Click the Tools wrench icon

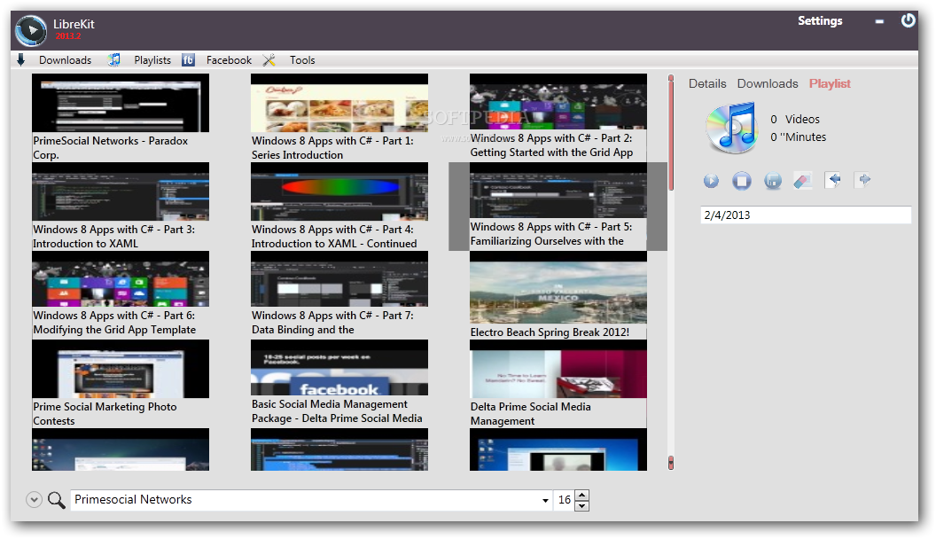coord(269,59)
